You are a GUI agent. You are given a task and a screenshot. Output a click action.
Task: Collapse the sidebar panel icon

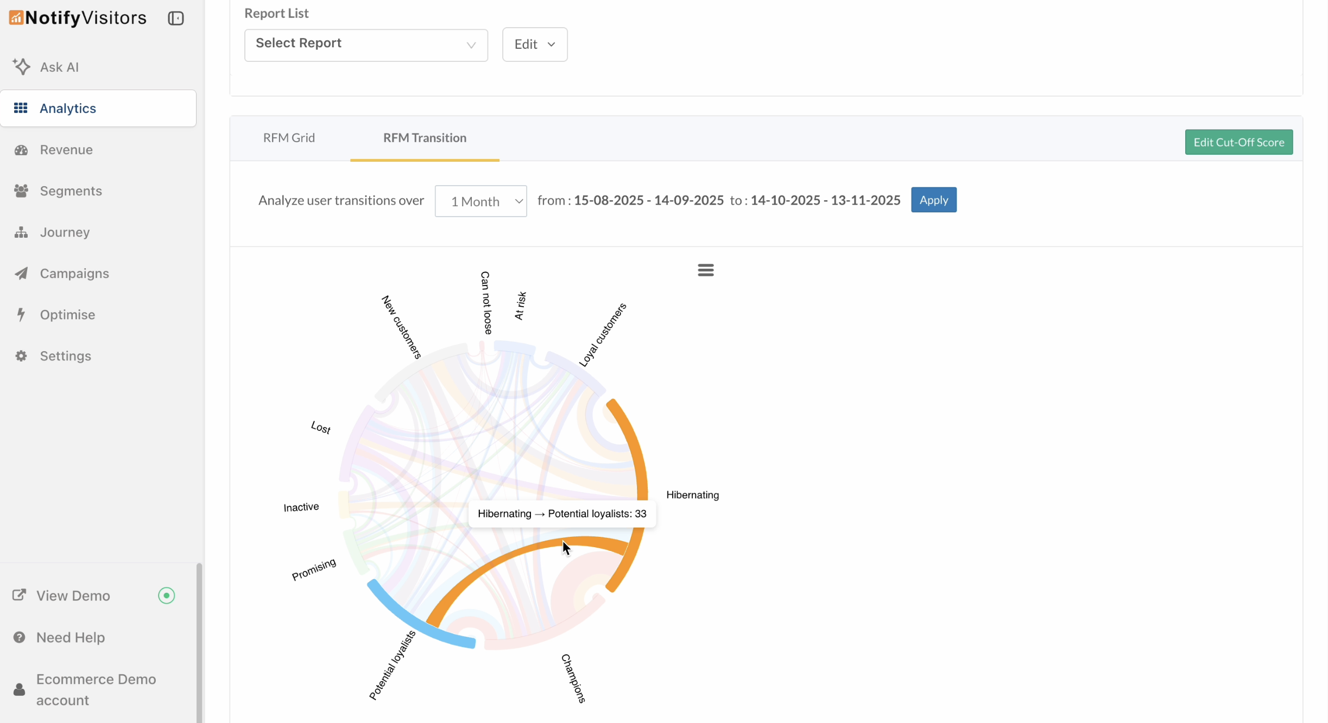[x=175, y=18]
